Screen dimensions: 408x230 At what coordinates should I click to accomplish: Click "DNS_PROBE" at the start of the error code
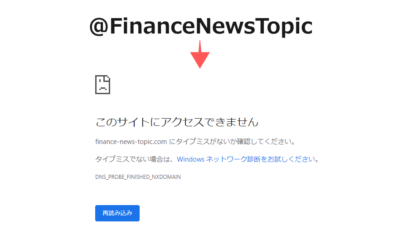coord(110,177)
